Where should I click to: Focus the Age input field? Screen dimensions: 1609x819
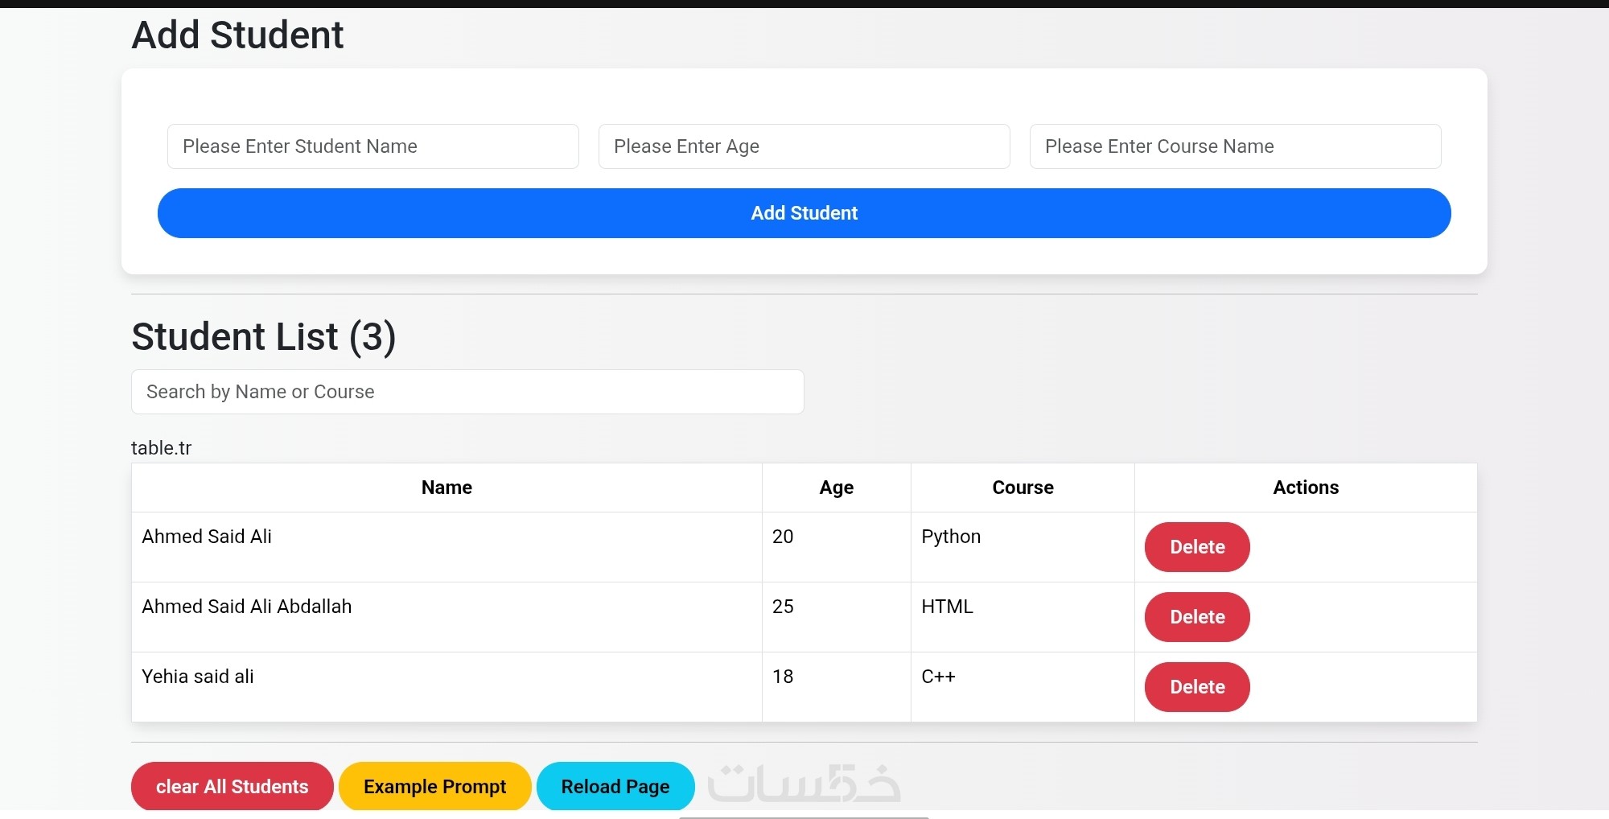[x=804, y=146]
